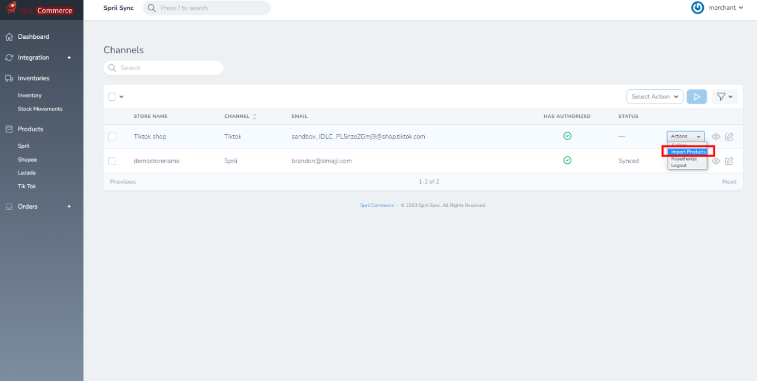Image resolution: width=757 pixels, height=381 pixels.
Task: Open Inventory in the sidebar
Action: pos(29,96)
